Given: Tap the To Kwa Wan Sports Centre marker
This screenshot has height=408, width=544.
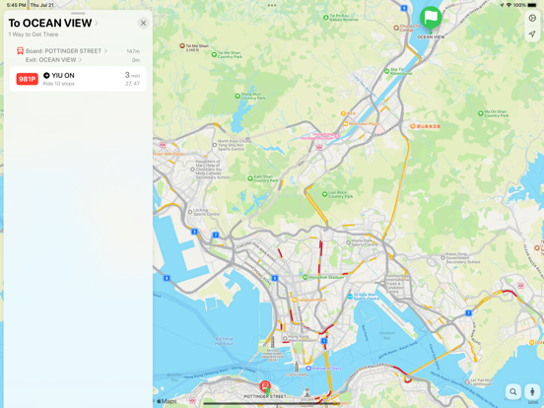Looking at the screenshot, I should 350,297.
